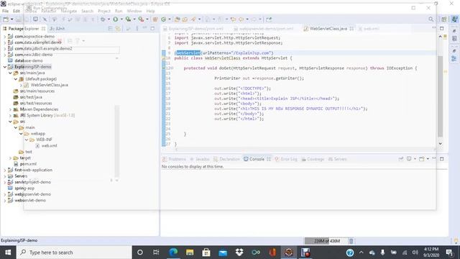Click the Open Console icon in console toolbar
Screen dimensions: 460x259
[x=422, y=159]
